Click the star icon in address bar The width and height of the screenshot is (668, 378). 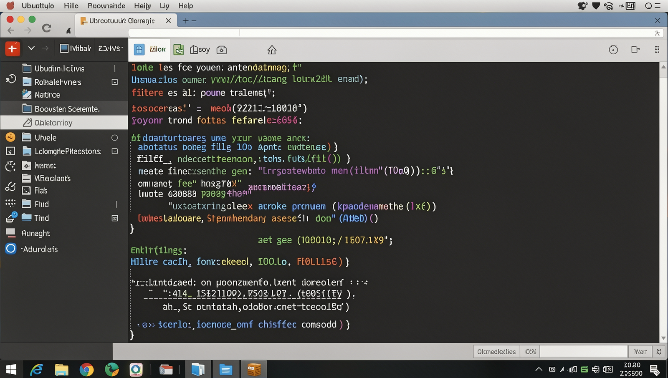click(657, 33)
